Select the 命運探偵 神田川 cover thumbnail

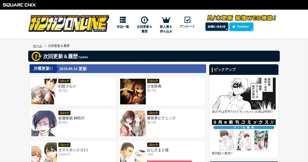(44, 123)
